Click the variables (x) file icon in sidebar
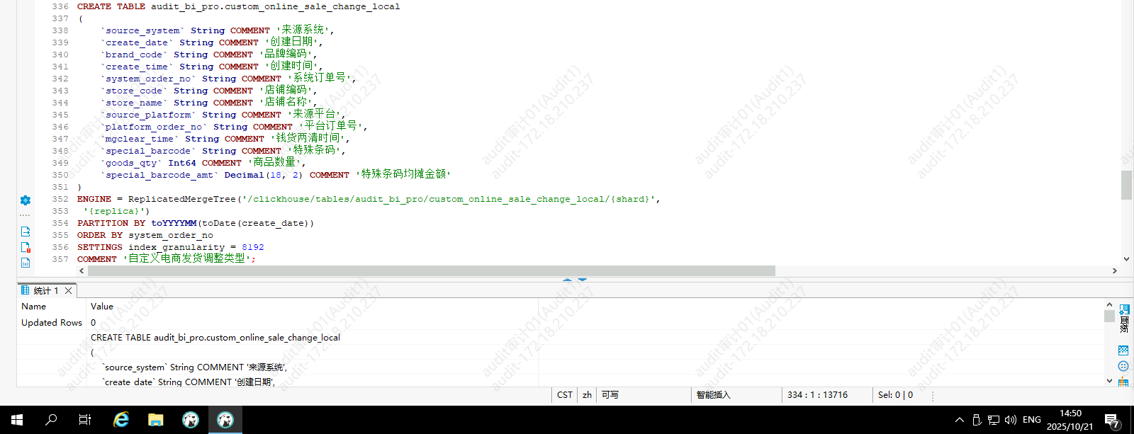This screenshot has width=1134, height=434. tap(26, 263)
